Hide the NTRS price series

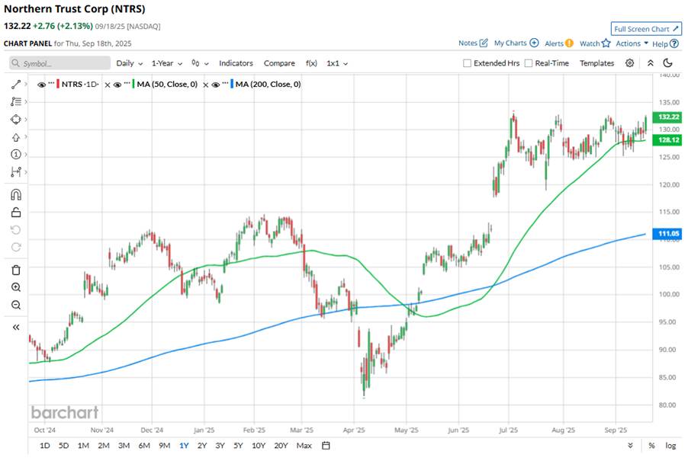[42, 85]
